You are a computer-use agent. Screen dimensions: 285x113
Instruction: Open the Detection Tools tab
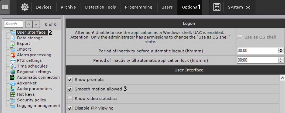coord(100,7)
